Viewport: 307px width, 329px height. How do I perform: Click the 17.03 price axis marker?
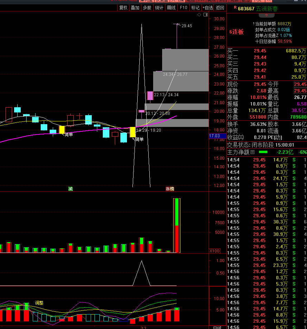click(217, 136)
